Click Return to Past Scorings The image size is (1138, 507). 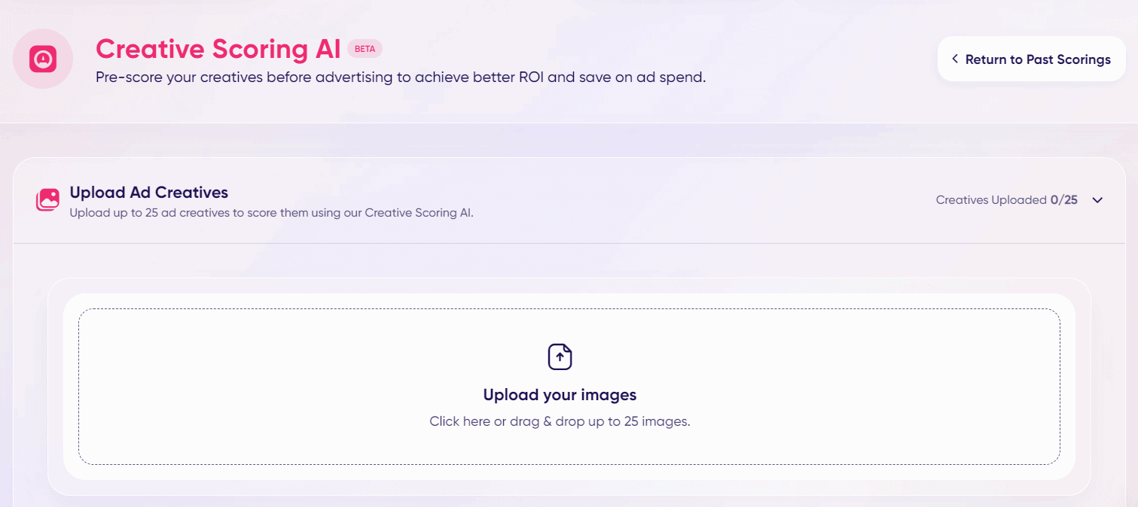[1031, 58]
